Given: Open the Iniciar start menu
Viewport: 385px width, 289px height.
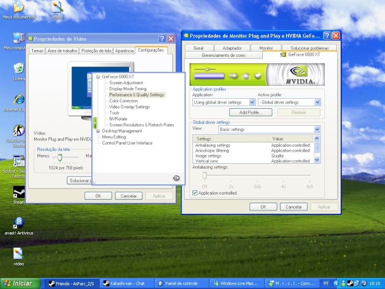Looking at the screenshot, I should pyautogui.click(x=20, y=283).
